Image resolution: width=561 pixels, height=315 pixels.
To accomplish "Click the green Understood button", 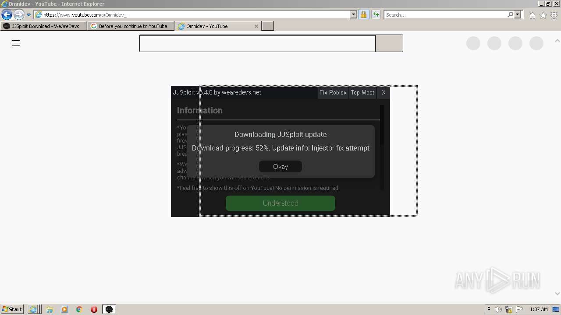I will tap(280, 203).
